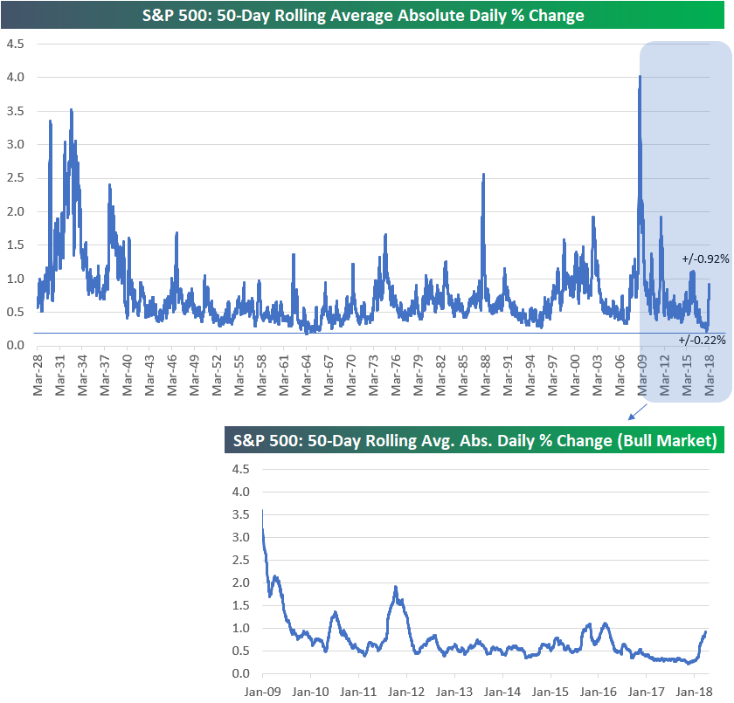This screenshot has width=734, height=703.
Task: Click the top chart's "0.0" y-axis value
Action: 16,345
